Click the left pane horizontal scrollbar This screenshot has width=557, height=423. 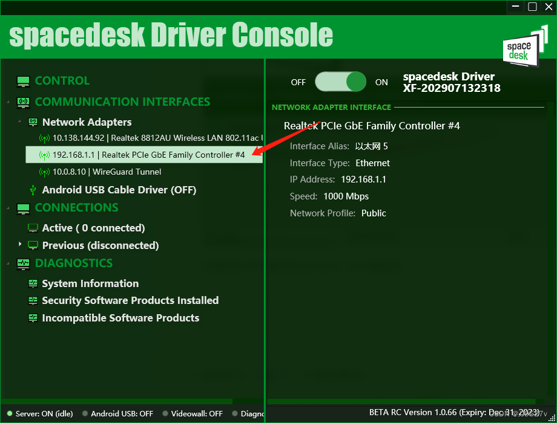click(x=116, y=401)
